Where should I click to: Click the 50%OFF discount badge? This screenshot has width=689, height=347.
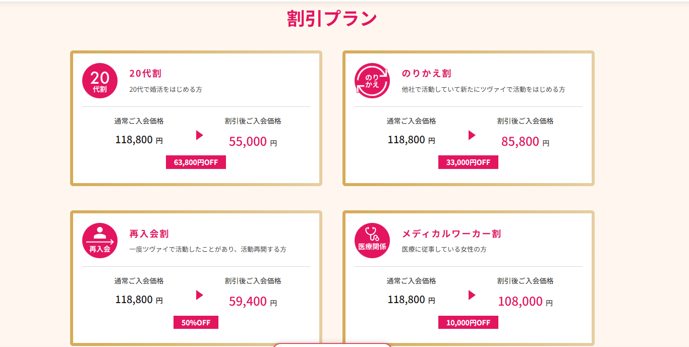pos(196,322)
